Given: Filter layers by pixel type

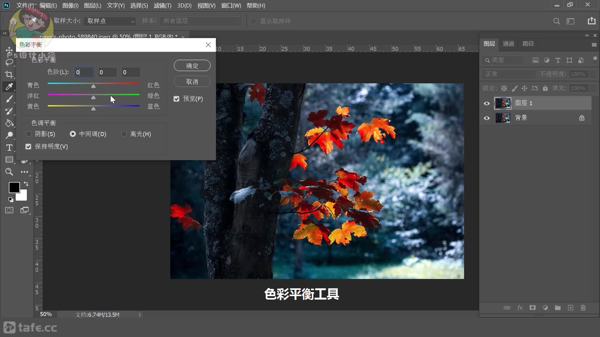Looking at the screenshot, I should (x=536, y=60).
